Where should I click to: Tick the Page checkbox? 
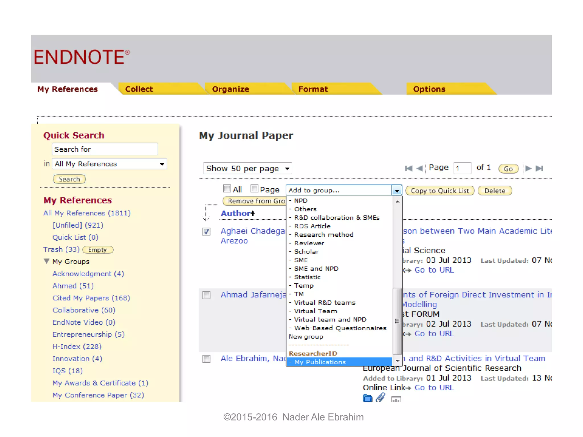pyautogui.click(x=254, y=189)
